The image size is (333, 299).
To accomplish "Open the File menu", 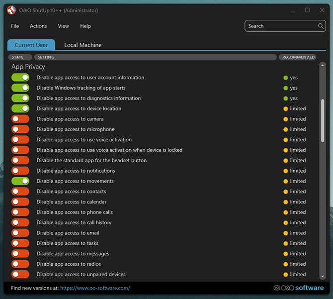I will click(x=15, y=26).
